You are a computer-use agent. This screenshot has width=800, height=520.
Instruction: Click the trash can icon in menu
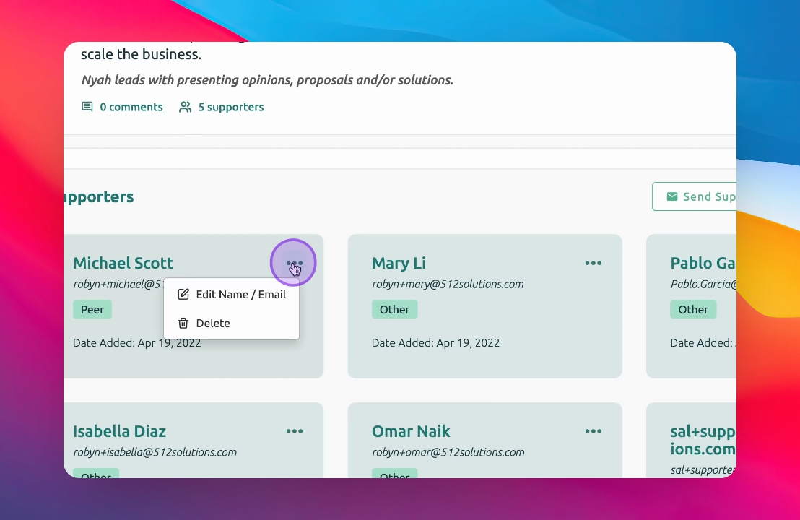point(183,323)
